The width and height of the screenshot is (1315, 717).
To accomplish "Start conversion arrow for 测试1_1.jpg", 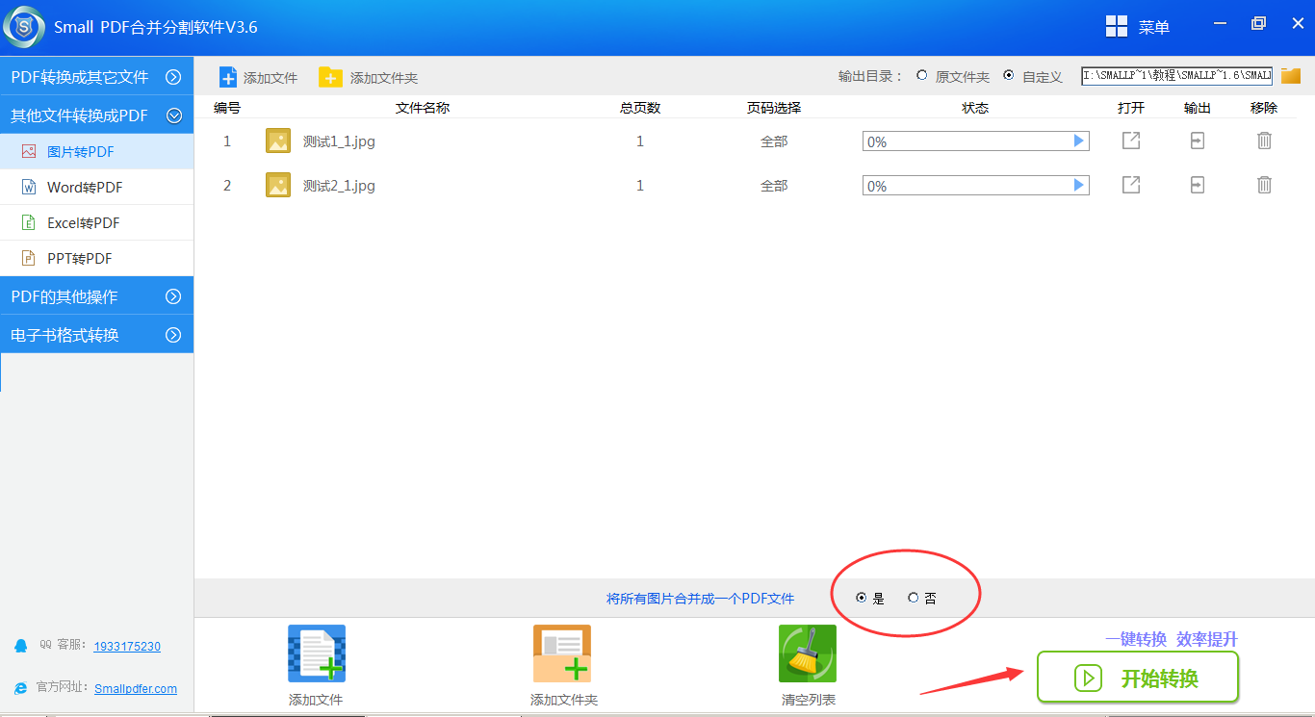I will (x=1079, y=141).
